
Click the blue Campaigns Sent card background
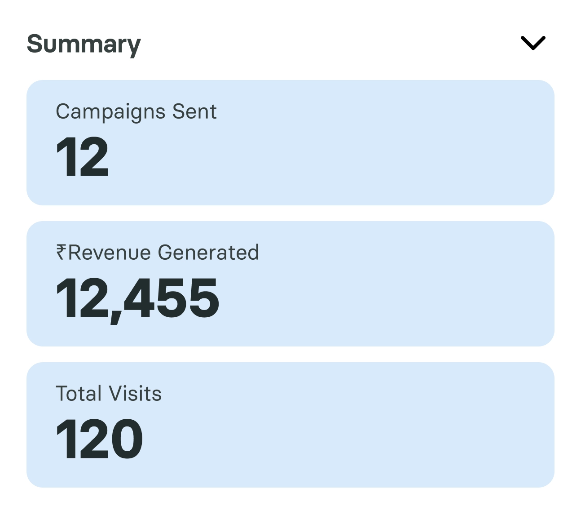404,141
